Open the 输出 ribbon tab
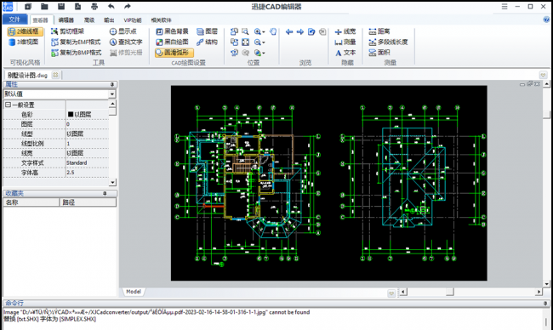Viewport: 553px width, 330px height. pyautogui.click(x=109, y=20)
